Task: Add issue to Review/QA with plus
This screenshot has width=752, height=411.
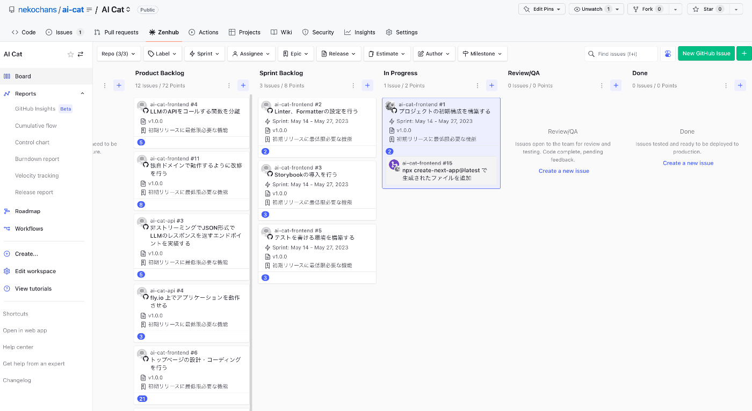Action: point(616,85)
